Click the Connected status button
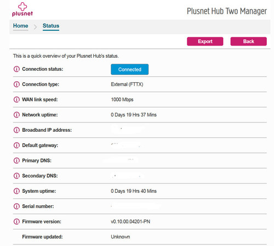The height and width of the screenshot is (246, 274). pos(129,69)
